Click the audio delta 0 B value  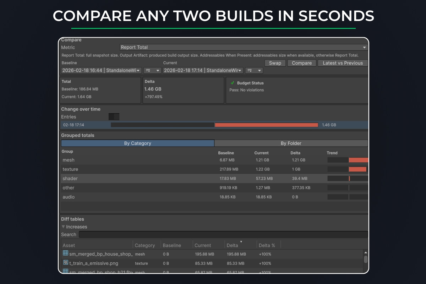[295, 197]
